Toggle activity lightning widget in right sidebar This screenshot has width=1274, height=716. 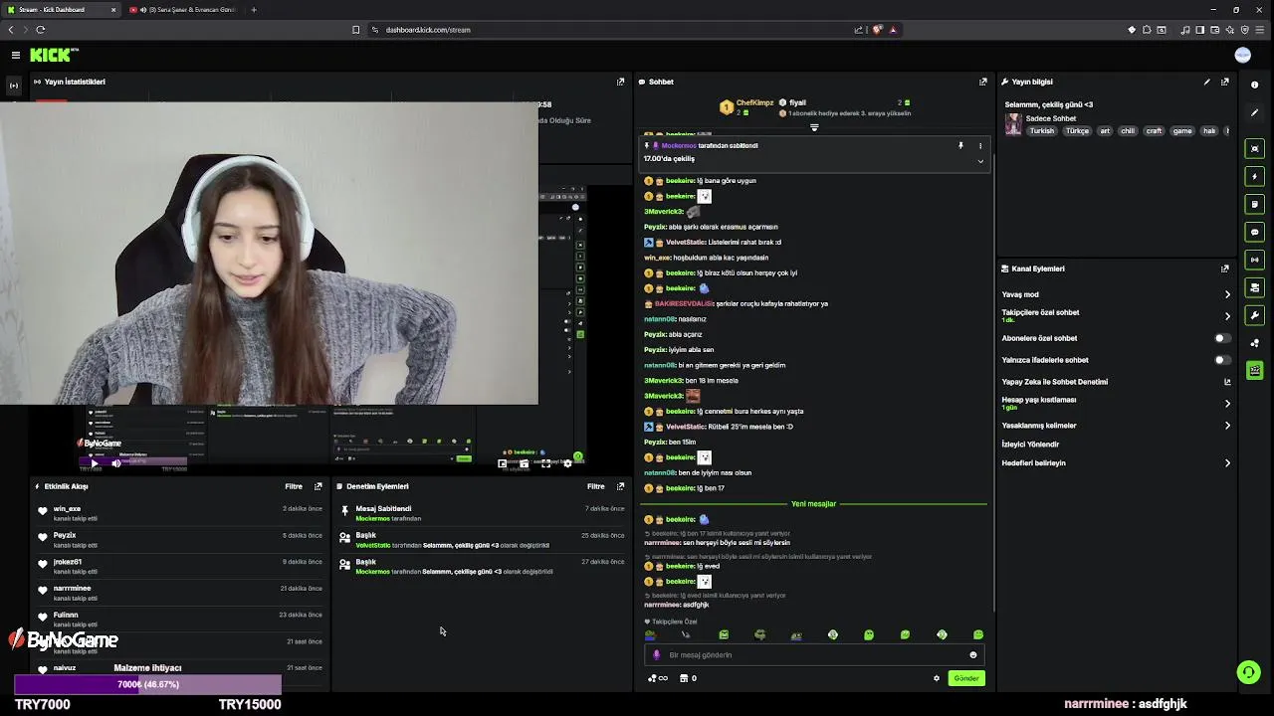tap(1255, 176)
